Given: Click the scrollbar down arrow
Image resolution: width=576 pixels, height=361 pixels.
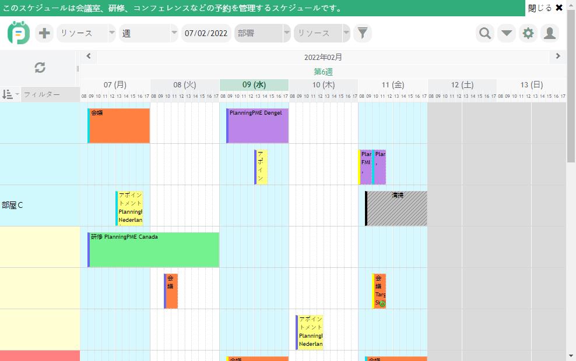Looking at the screenshot, I should 571,356.
